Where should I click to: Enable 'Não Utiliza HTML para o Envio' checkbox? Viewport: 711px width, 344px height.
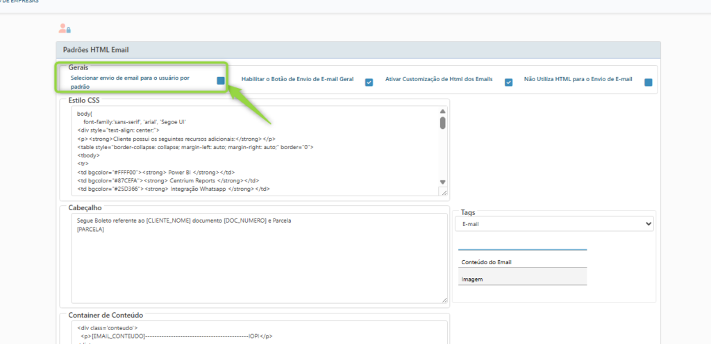(648, 83)
